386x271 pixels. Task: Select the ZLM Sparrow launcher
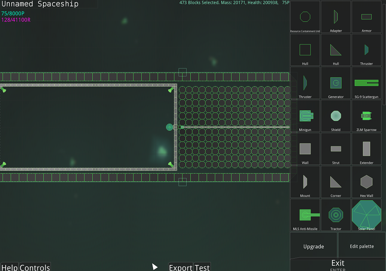[366, 116]
